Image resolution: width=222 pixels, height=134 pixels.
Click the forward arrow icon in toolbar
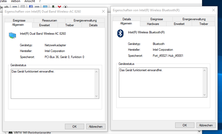tap(7, 7)
